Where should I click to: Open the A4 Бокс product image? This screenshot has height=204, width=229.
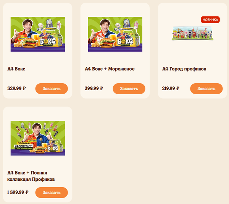[x=38, y=34]
